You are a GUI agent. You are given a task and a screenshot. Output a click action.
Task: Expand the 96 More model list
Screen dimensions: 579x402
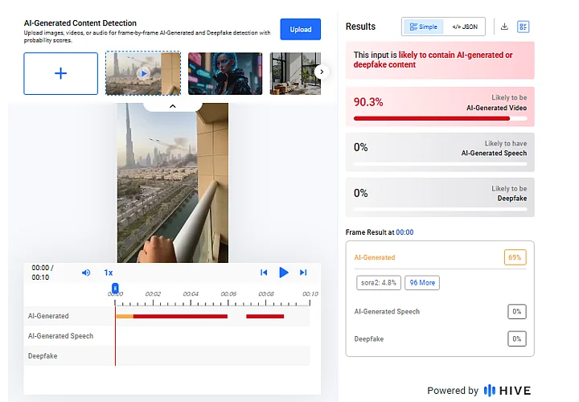422,282
